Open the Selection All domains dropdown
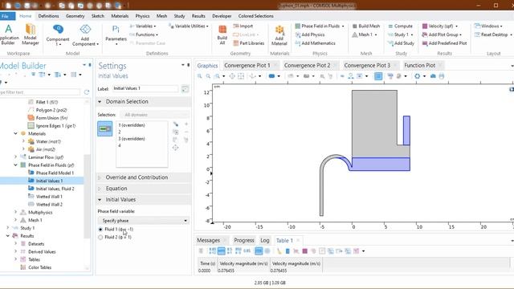The image size is (514, 289). point(154,115)
